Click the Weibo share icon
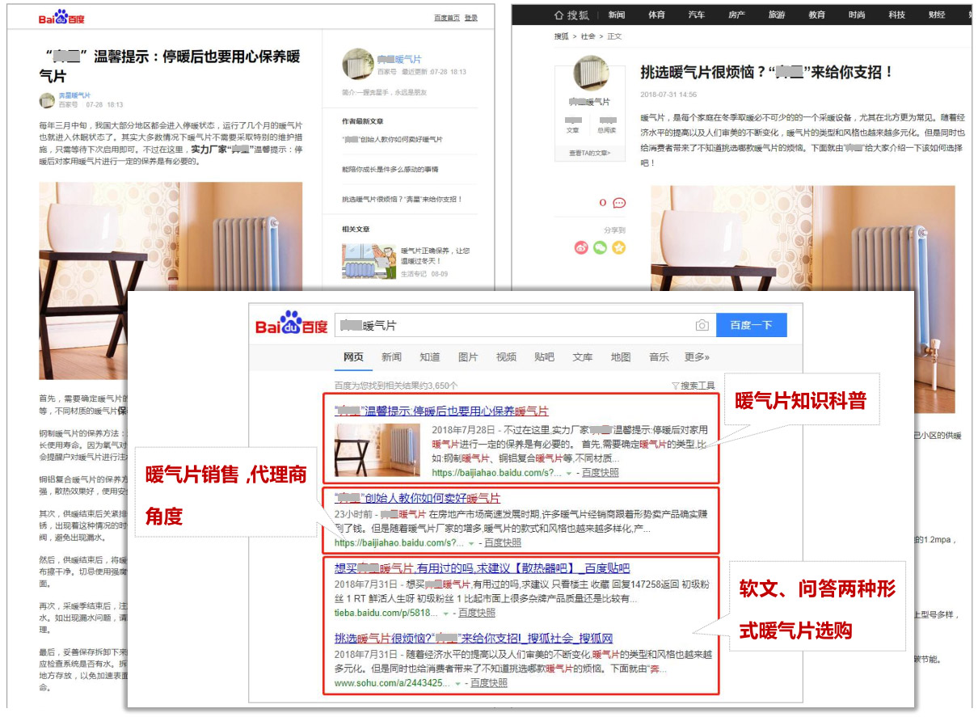The image size is (978, 717). 580,248
